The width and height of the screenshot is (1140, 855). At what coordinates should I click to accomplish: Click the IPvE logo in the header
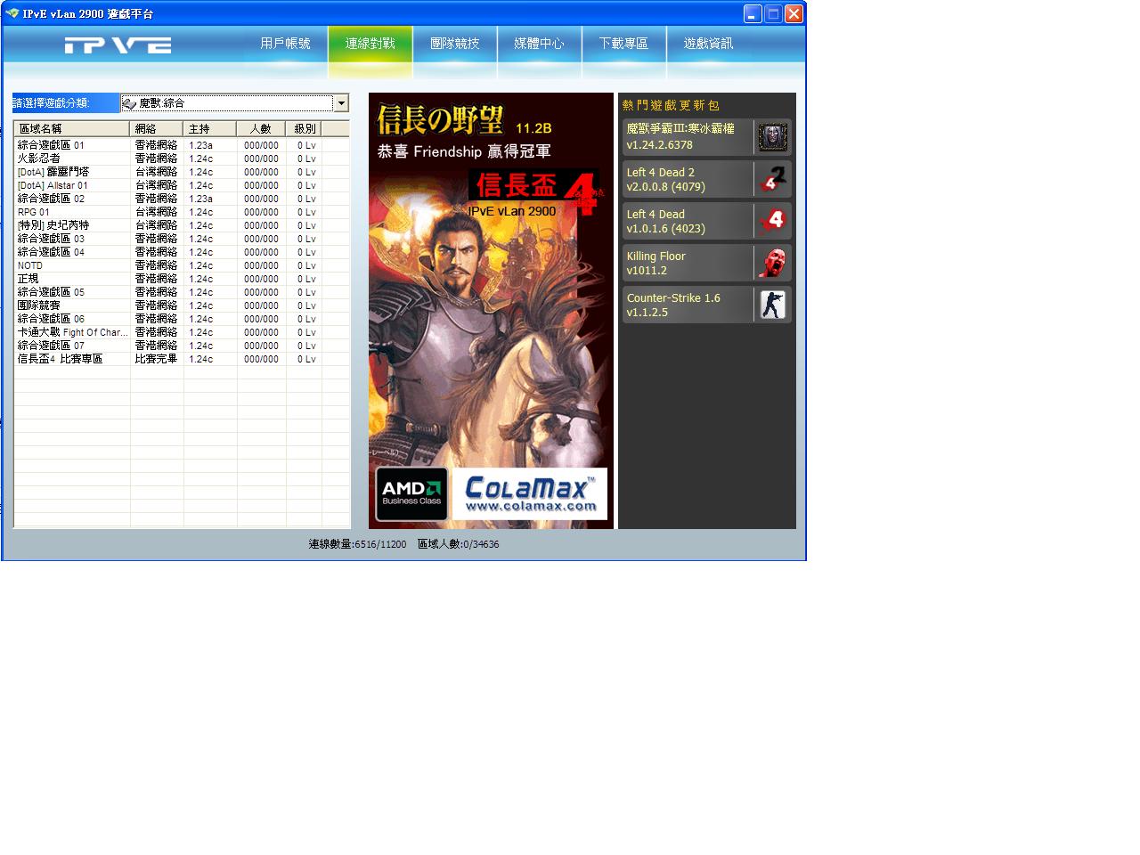(x=118, y=45)
